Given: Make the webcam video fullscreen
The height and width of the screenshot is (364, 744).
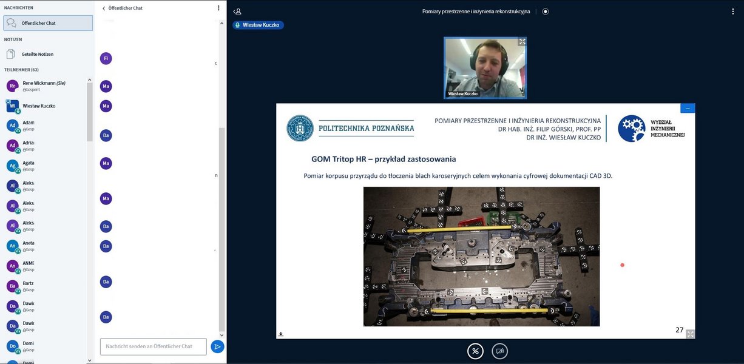Looking at the screenshot, I should 522,42.
